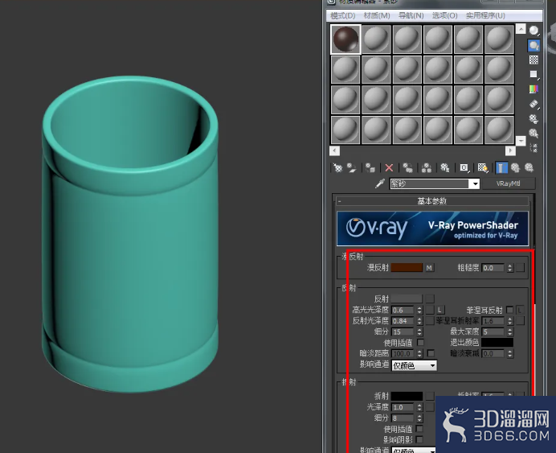
Task: Click the red X reset material icon
Action: pyautogui.click(x=389, y=167)
